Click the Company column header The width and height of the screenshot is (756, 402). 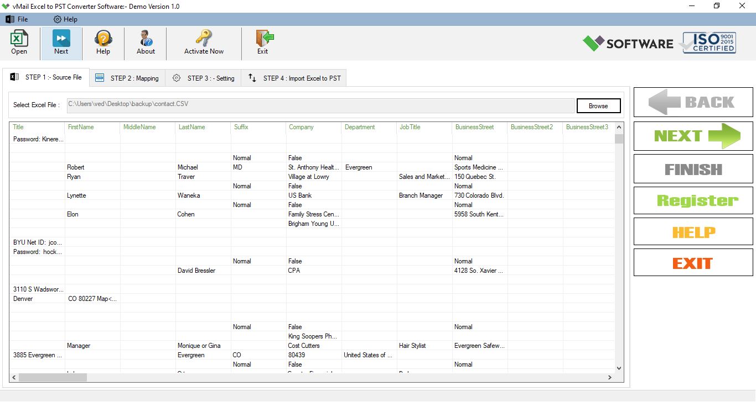click(x=314, y=127)
